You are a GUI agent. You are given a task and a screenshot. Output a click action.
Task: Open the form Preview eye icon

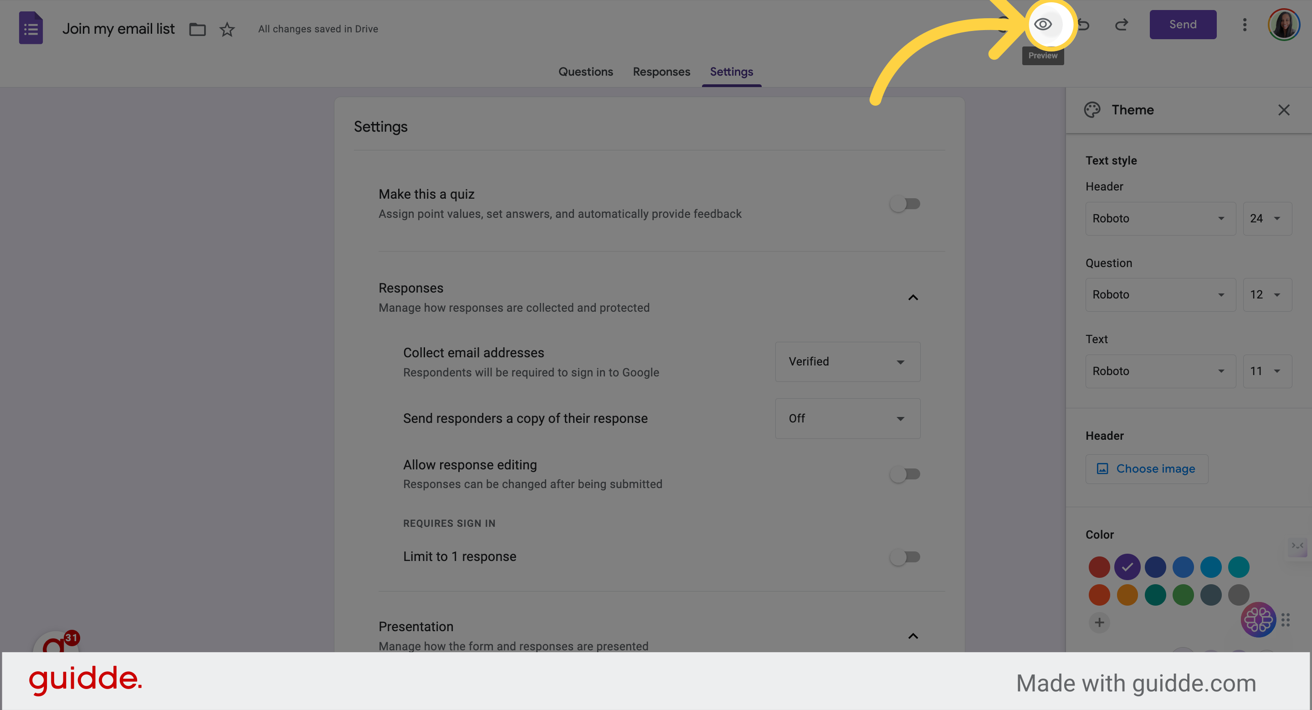pos(1043,25)
